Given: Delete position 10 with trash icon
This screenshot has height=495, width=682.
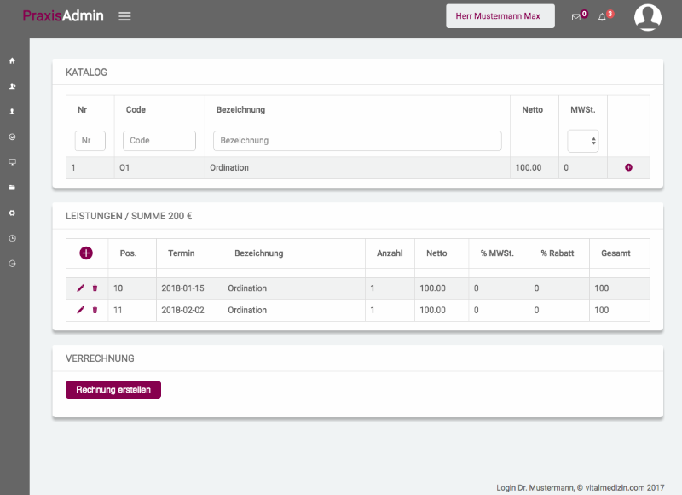Looking at the screenshot, I should (95, 288).
